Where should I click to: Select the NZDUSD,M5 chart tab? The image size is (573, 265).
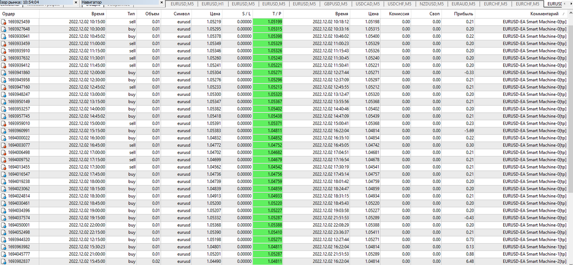click(431, 4)
